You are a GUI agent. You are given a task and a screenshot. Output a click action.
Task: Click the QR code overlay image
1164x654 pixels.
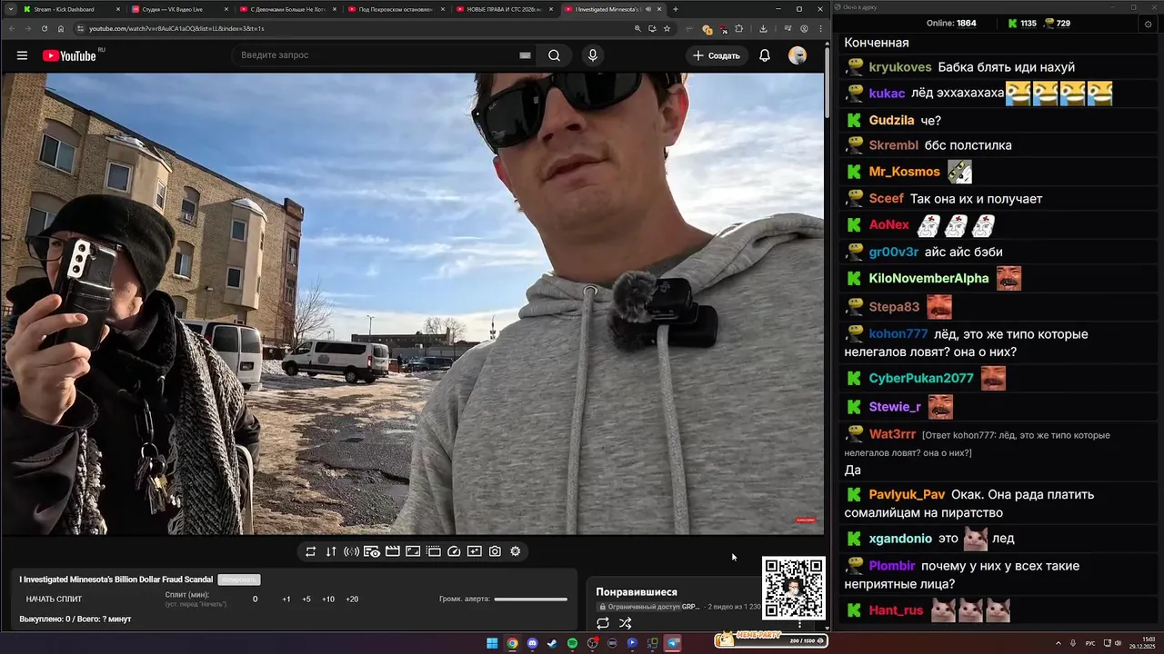[794, 589]
